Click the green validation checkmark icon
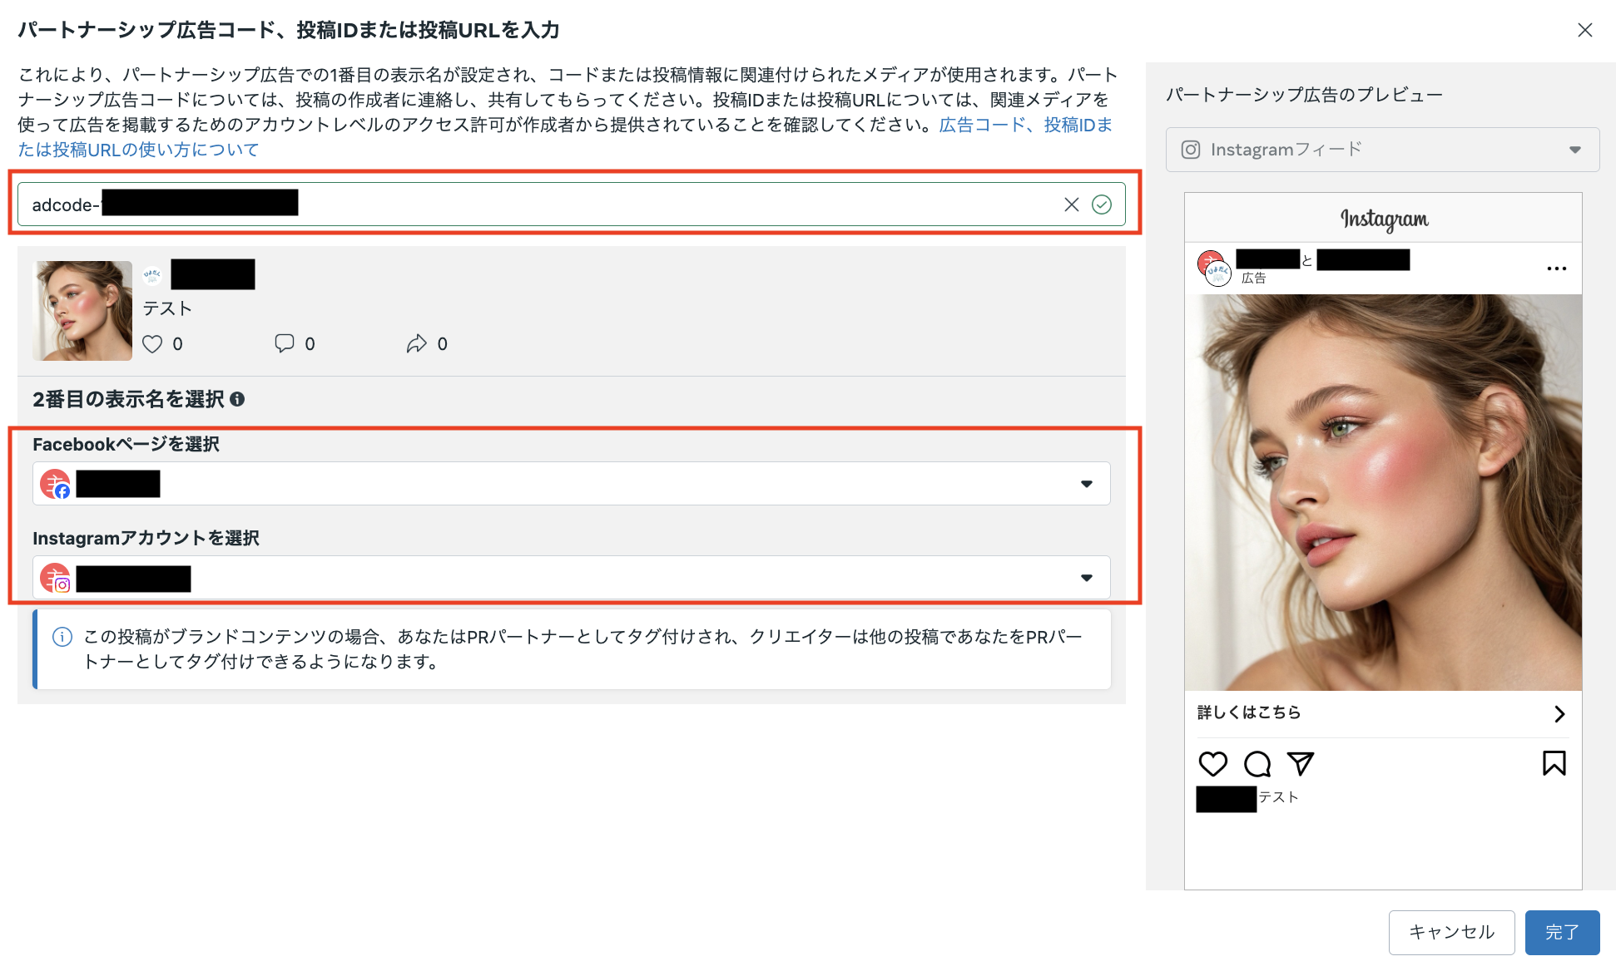1616x971 pixels. (x=1101, y=205)
